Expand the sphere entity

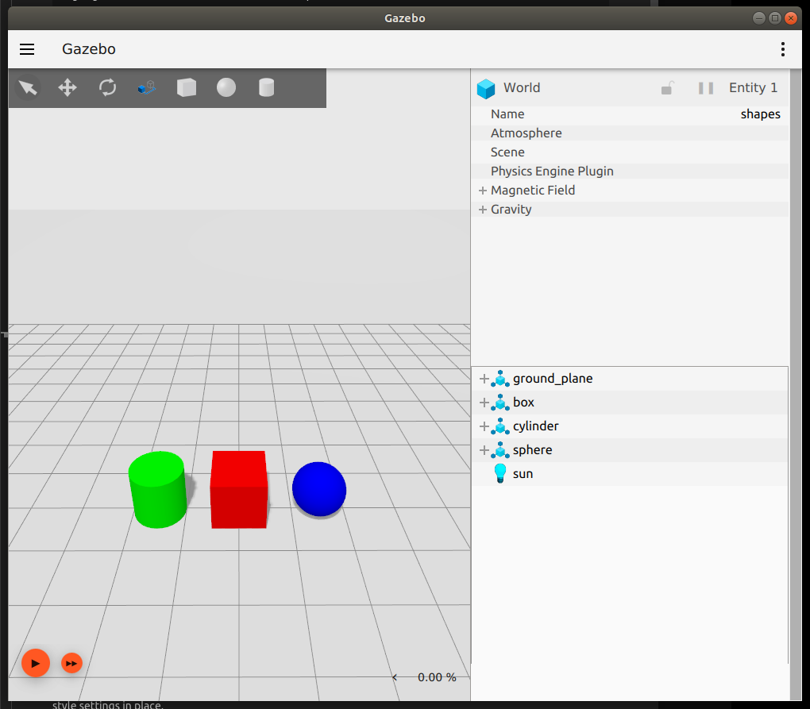point(484,450)
